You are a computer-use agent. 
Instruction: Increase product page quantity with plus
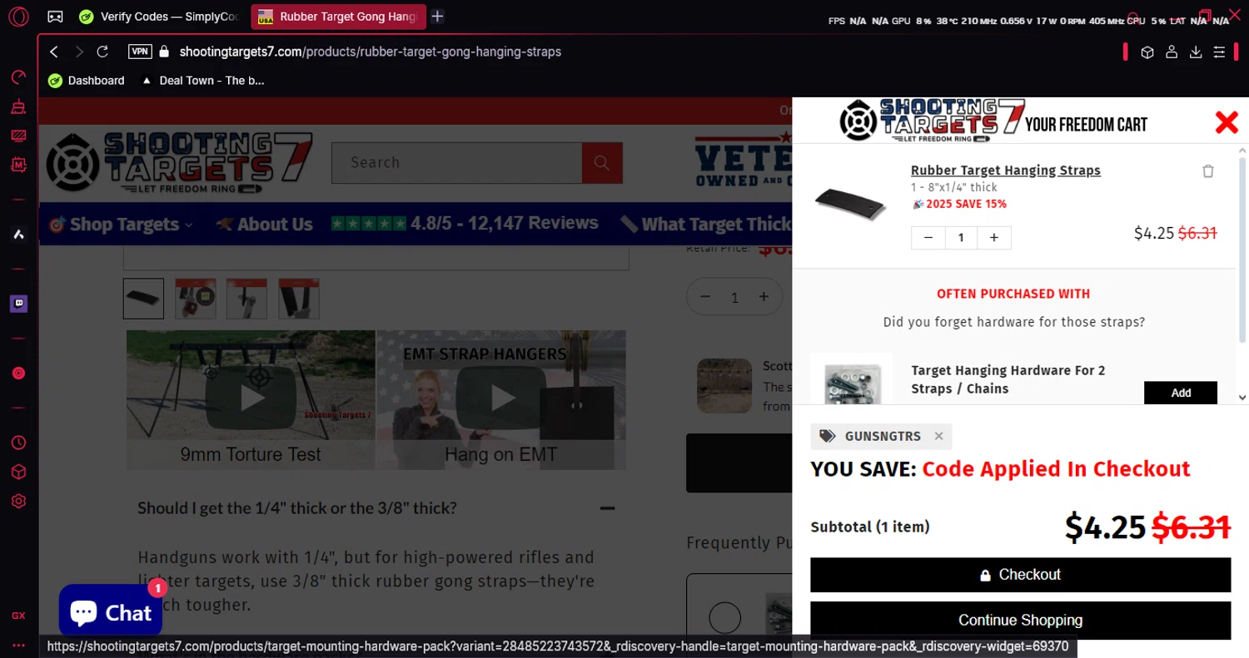coord(764,297)
